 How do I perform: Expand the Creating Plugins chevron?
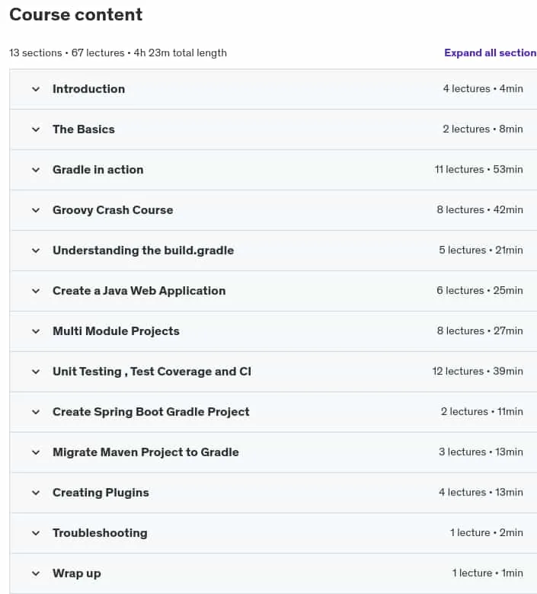point(36,493)
